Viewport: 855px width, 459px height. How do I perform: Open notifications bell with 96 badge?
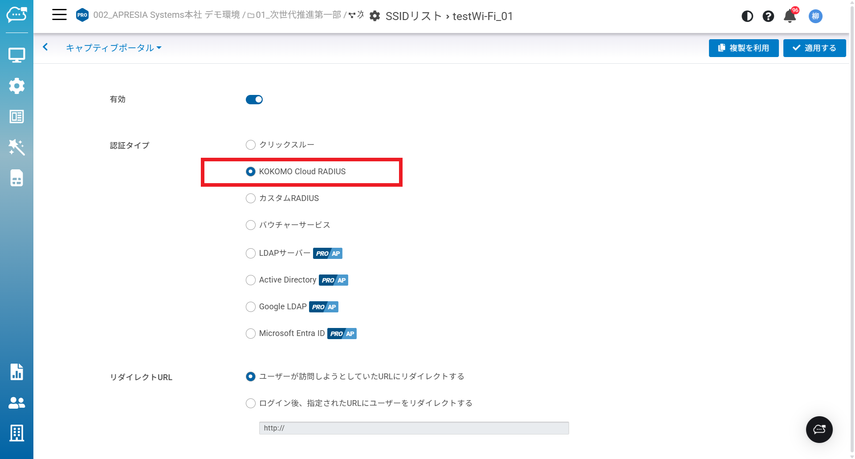790,16
